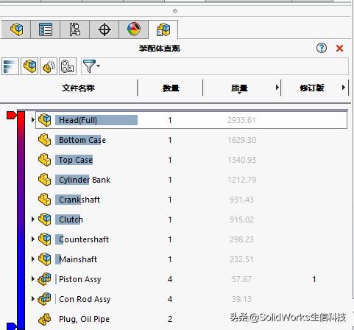Screen dimensions: 354x330
Task: Expand the Countershaft subassembly
Action: point(33,239)
